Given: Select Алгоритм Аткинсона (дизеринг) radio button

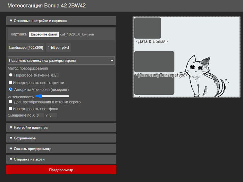Looking at the screenshot, I should [x=11, y=89].
